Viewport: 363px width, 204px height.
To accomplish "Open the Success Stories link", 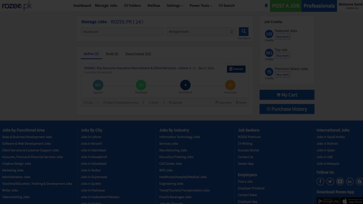I will pyautogui.click(x=248, y=150).
